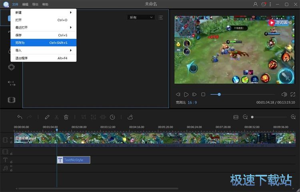Undo the last action
300x192 pixels.
coord(20,117)
